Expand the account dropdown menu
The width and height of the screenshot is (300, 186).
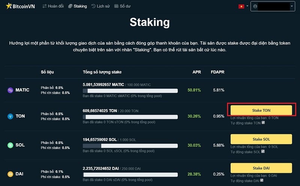click(292, 6)
